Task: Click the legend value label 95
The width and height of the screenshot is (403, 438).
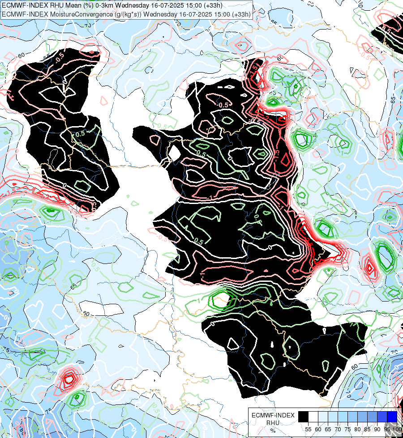Action: [x=387, y=429]
